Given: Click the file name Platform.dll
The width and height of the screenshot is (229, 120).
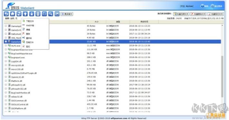Looking at the screenshot, I should point(16,81).
